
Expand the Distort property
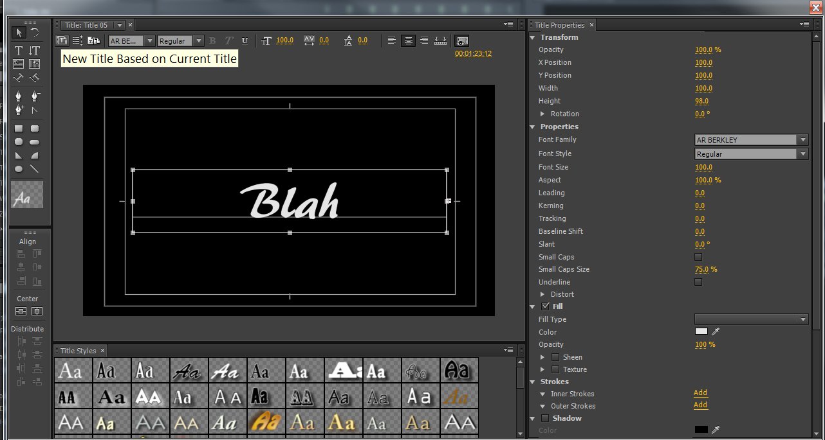pos(543,294)
